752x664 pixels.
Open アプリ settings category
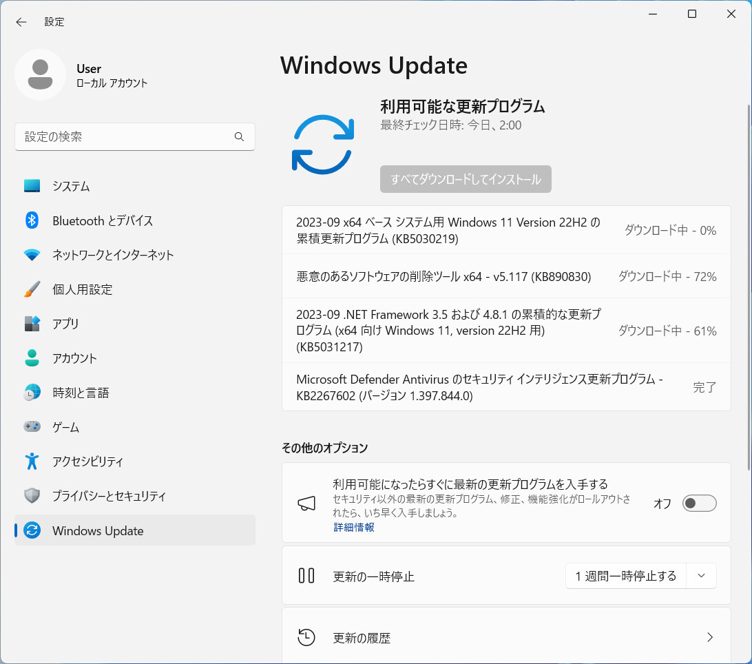coord(135,324)
